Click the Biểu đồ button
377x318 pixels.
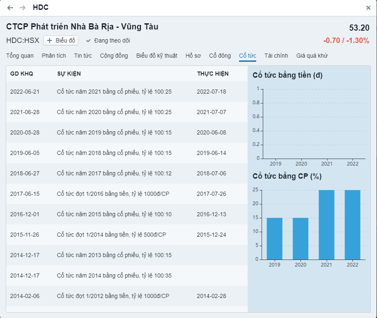(x=61, y=40)
